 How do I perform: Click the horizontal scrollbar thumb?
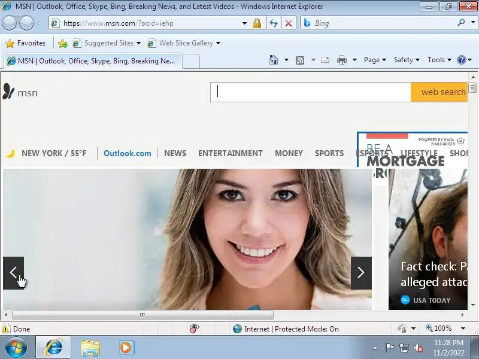coord(143,315)
